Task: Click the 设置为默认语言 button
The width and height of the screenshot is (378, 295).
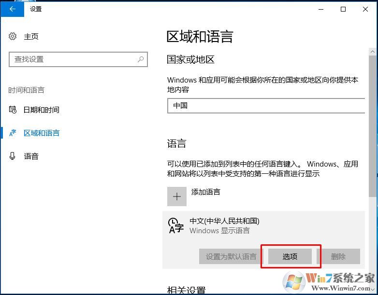Action: click(x=231, y=256)
